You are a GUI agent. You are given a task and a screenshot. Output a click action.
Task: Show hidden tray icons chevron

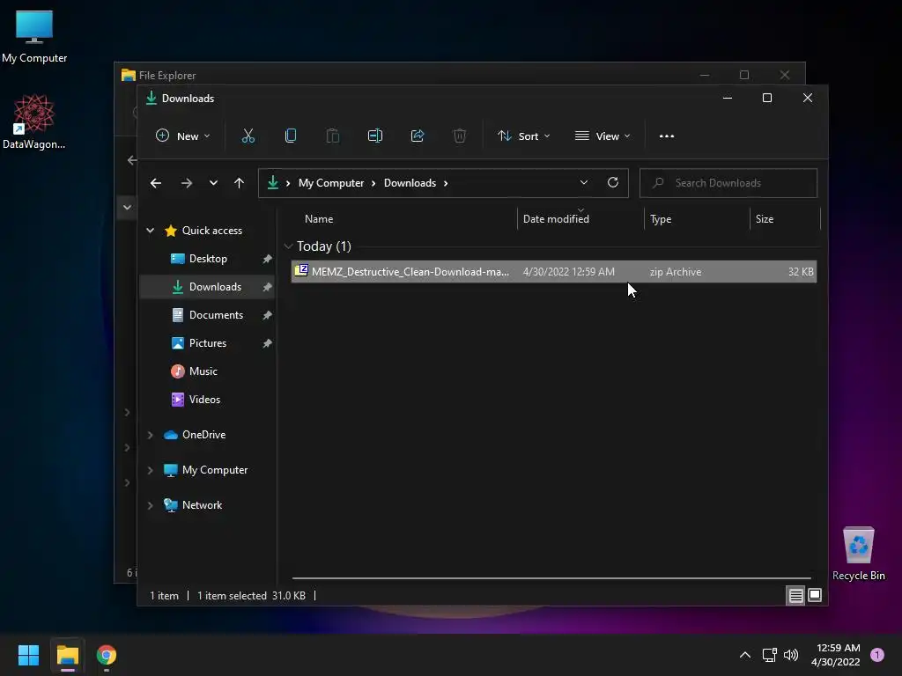coord(744,655)
